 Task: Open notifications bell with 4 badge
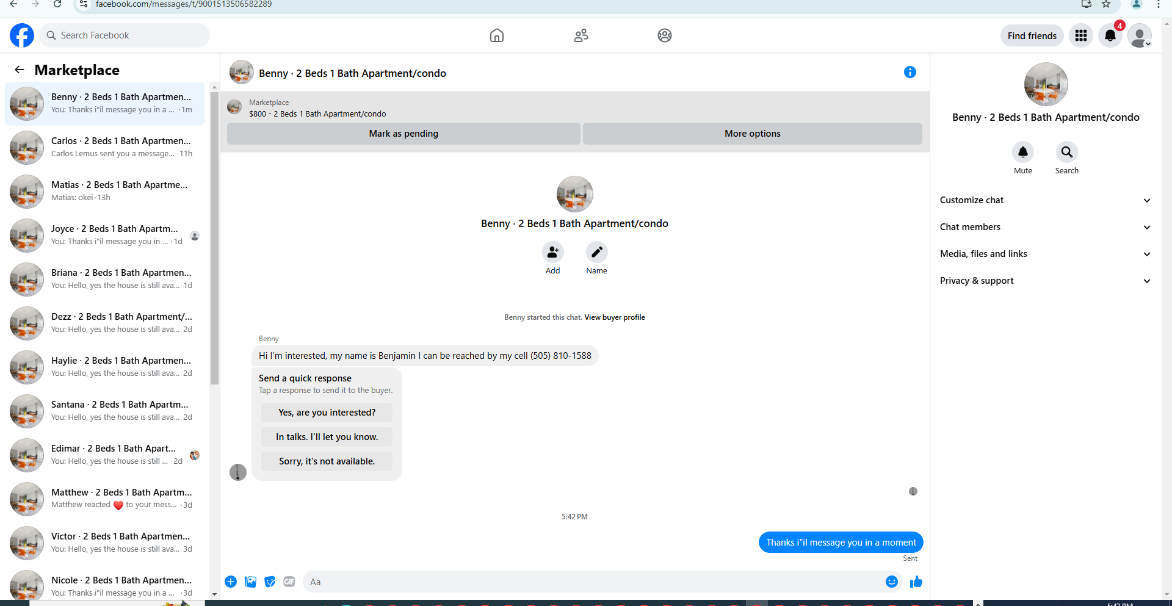point(1110,35)
